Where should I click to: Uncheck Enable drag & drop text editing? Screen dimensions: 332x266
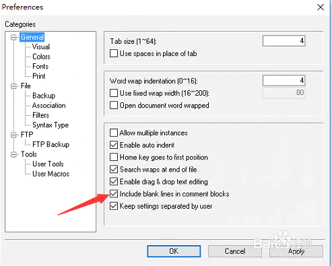114,181
